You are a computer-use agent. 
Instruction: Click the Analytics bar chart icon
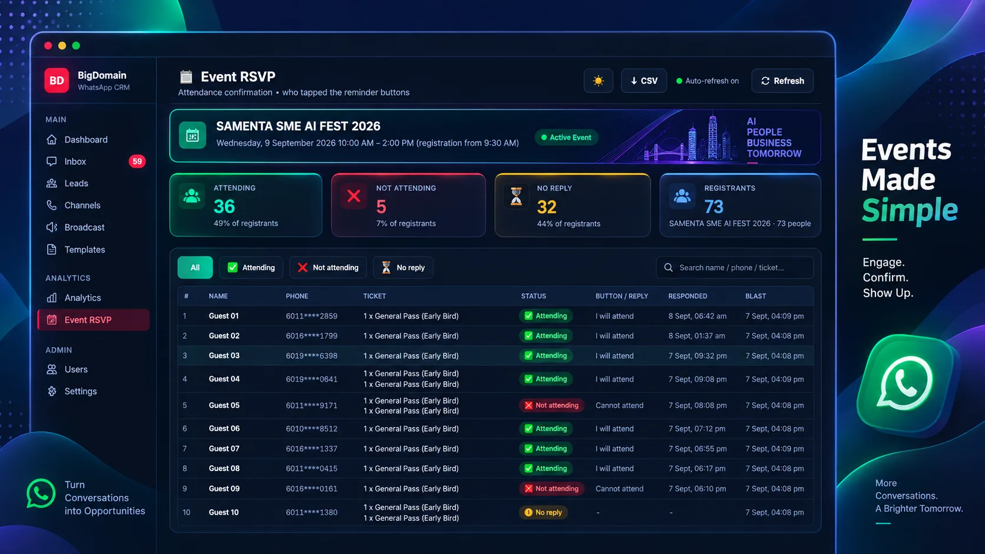tap(52, 297)
